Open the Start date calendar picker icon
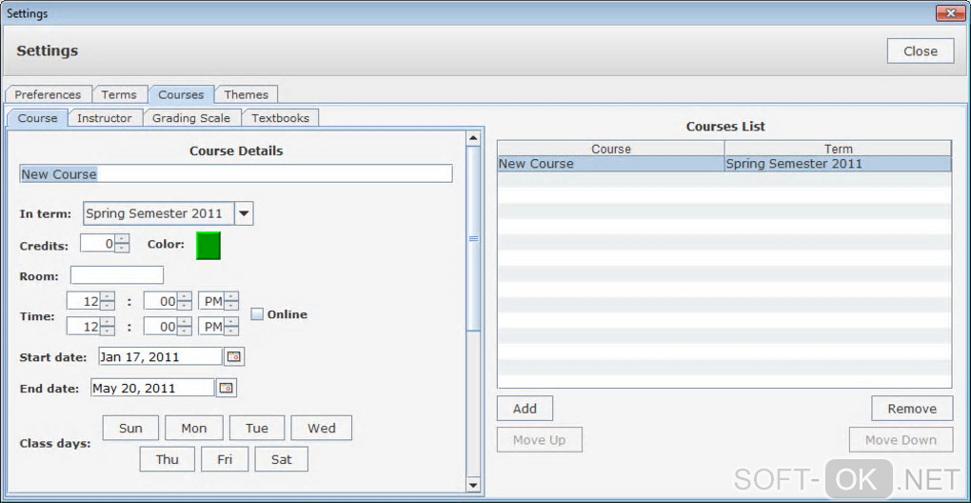Screen dimensions: 971x503 233,357
